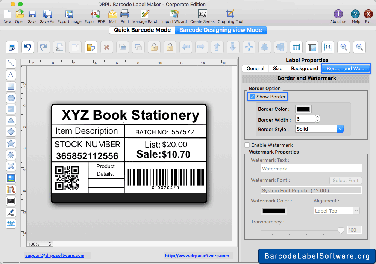Click the Select Font button
This screenshot has width=376, height=264.
(345, 180)
